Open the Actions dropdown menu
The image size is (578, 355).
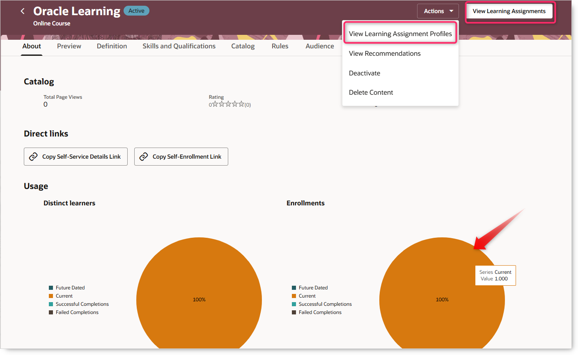(x=438, y=11)
